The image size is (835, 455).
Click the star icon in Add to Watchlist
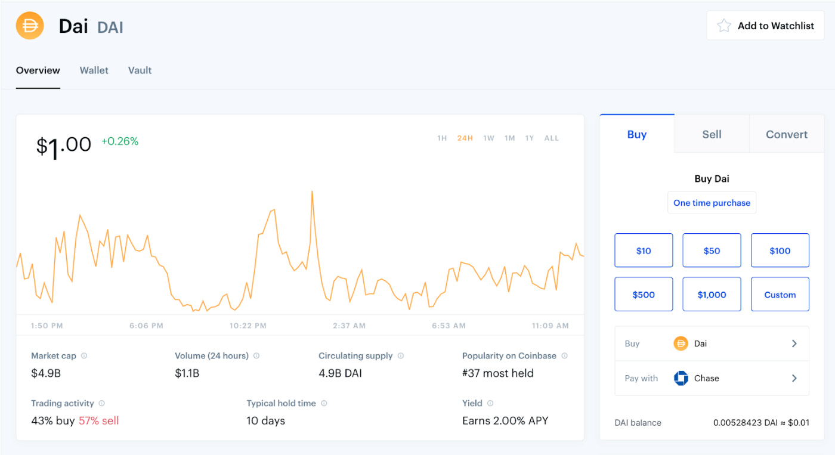[x=723, y=26]
